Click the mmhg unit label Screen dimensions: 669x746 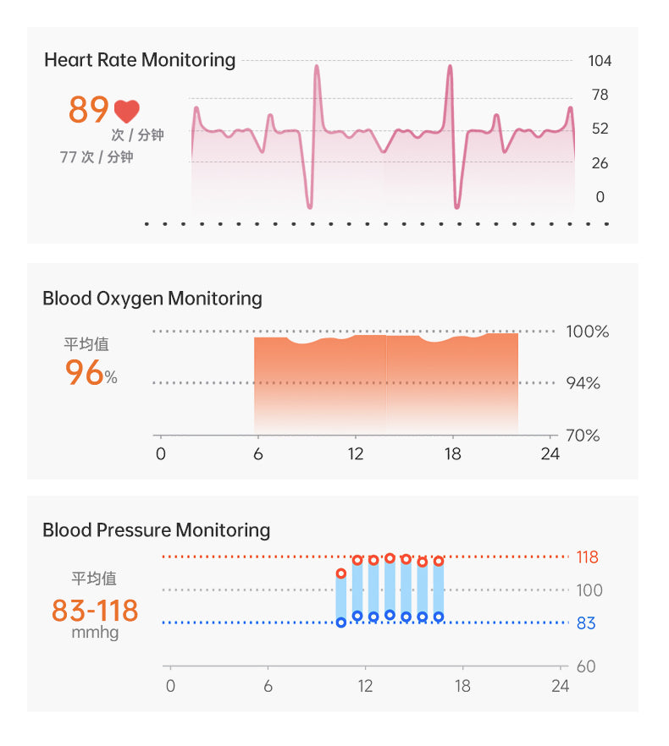pos(95,633)
